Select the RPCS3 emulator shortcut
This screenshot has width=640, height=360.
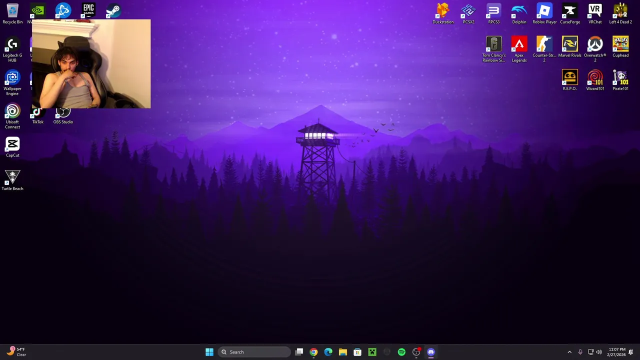(x=493, y=13)
